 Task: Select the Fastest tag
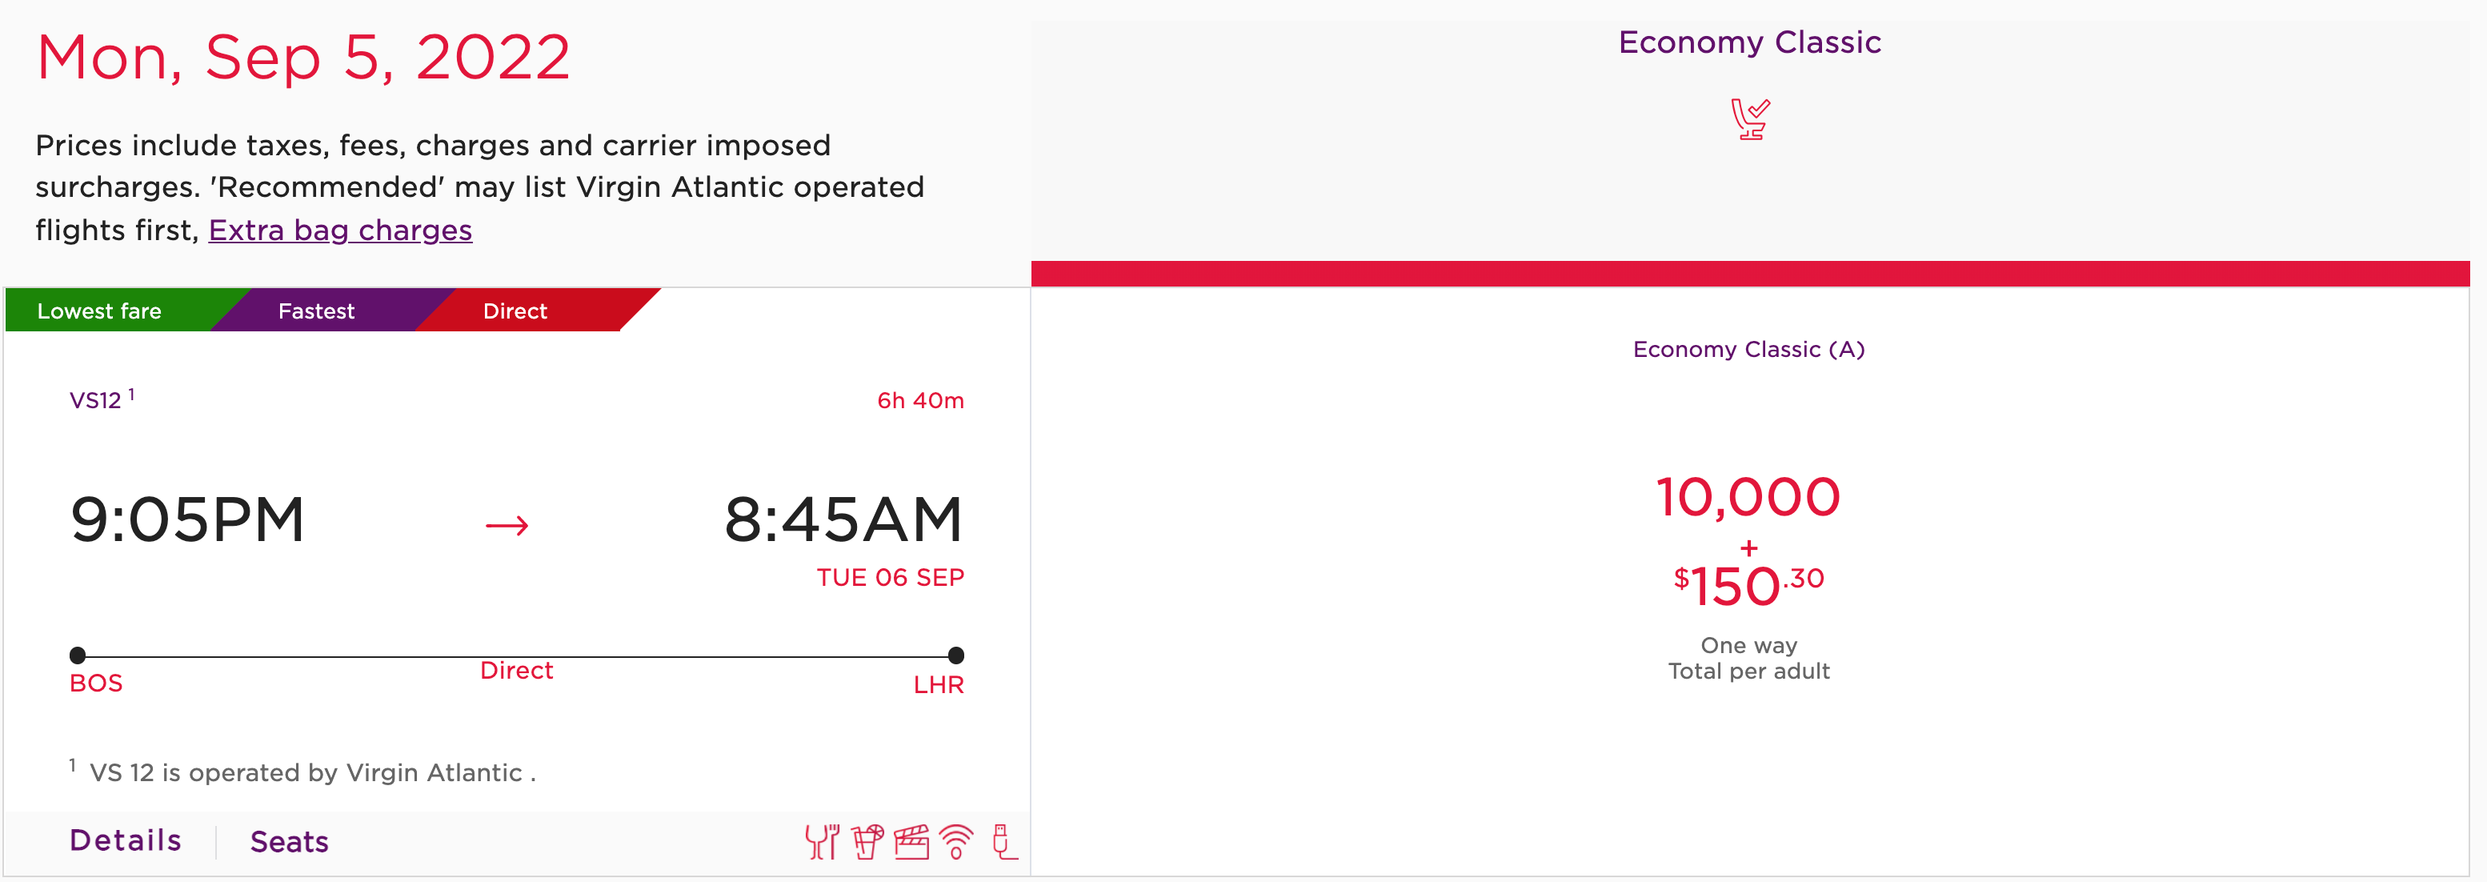coord(317,311)
